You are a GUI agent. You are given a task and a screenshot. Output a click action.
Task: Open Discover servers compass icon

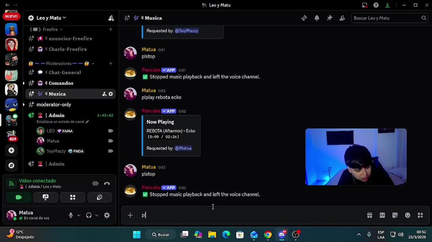(11, 165)
